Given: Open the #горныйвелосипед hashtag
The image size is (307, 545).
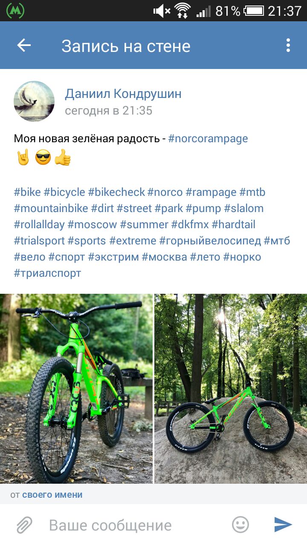Looking at the screenshot, I should [210, 241].
